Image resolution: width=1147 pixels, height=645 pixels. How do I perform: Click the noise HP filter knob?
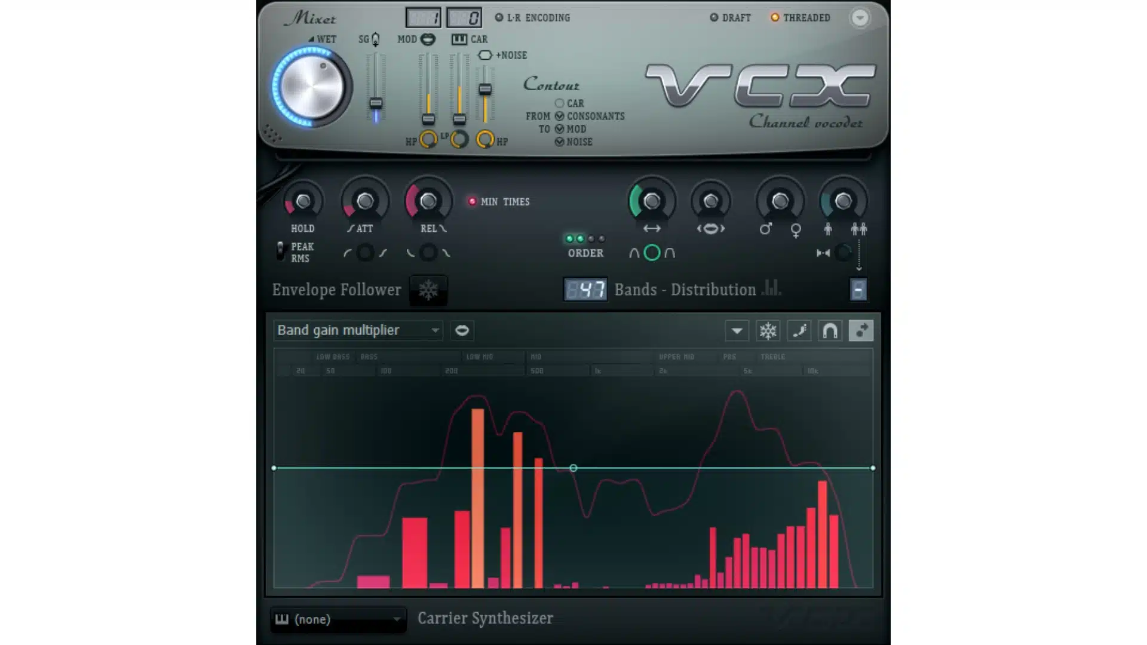pyautogui.click(x=485, y=140)
